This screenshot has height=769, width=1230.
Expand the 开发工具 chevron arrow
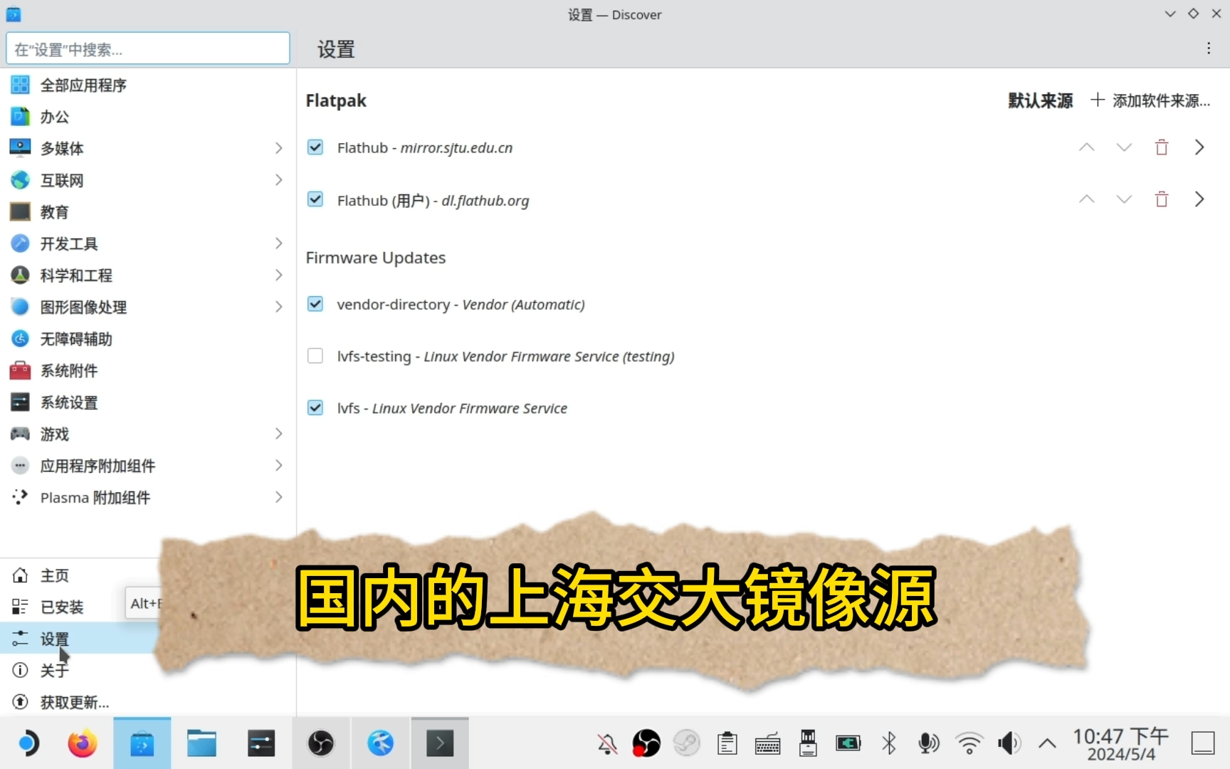(278, 244)
